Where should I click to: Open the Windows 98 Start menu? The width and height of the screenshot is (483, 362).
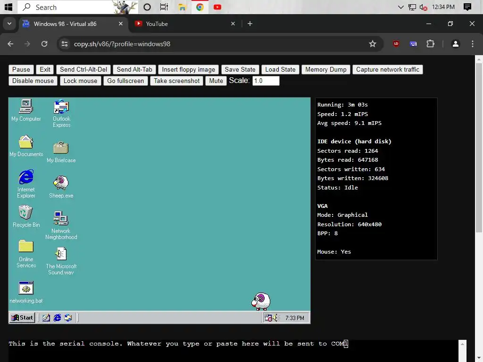coord(22,318)
